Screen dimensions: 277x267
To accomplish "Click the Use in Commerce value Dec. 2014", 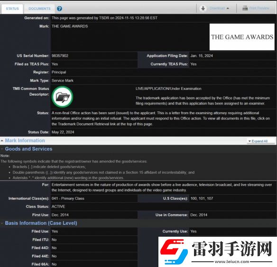I will pos(199,215).
